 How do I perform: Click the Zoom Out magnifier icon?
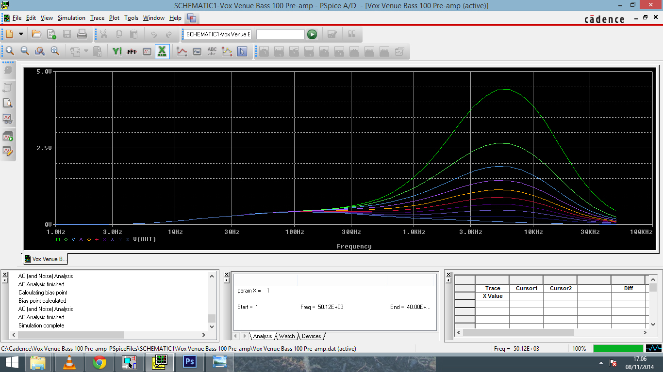[x=25, y=51]
